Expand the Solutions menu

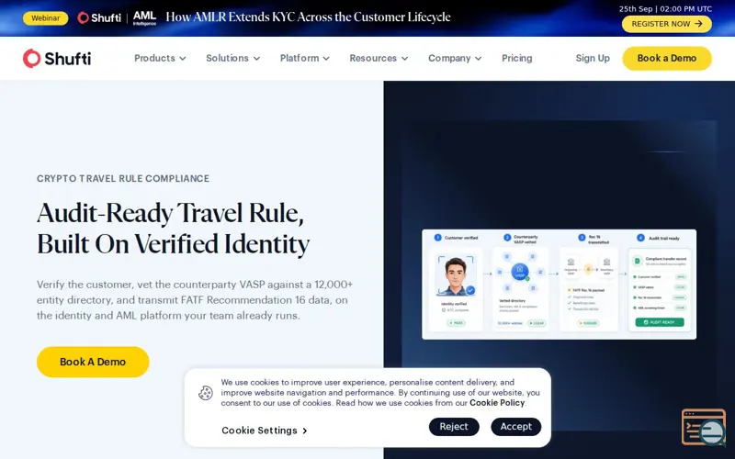233,58
